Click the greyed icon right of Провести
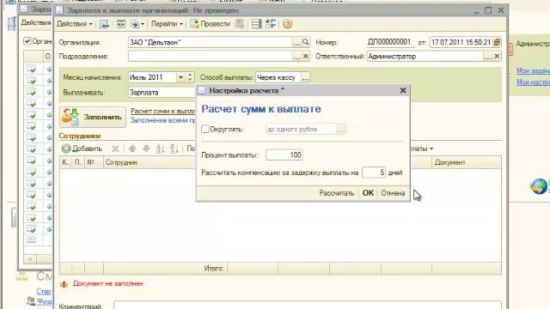The height and width of the screenshot is (309, 550). 240,24
